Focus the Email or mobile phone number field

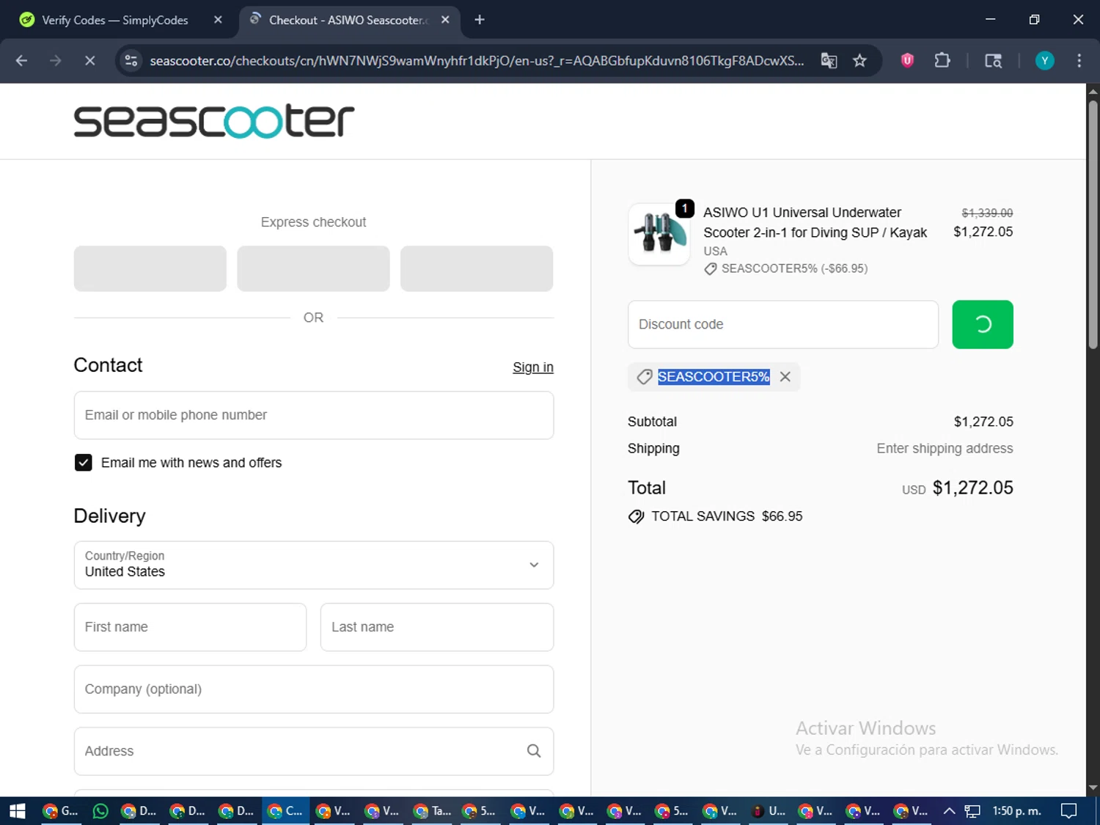(314, 415)
